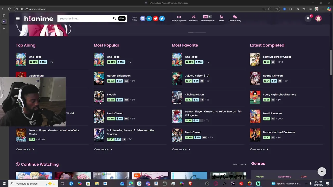Viewport: 333px width, 187px height.
Task: Open the Twitter join link icon
Action: coord(162,18)
